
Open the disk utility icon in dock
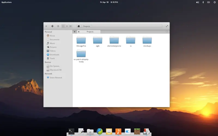click(x=147, y=131)
